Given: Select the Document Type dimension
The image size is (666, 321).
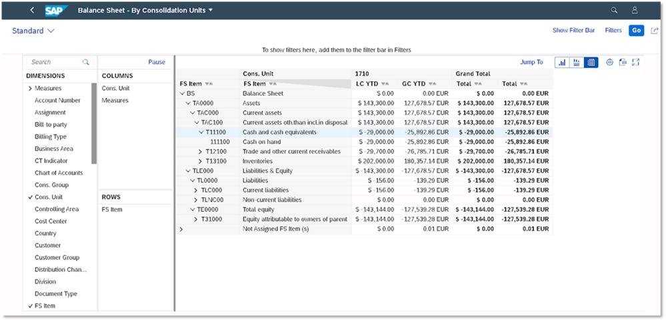Looking at the screenshot, I should click(55, 294).
